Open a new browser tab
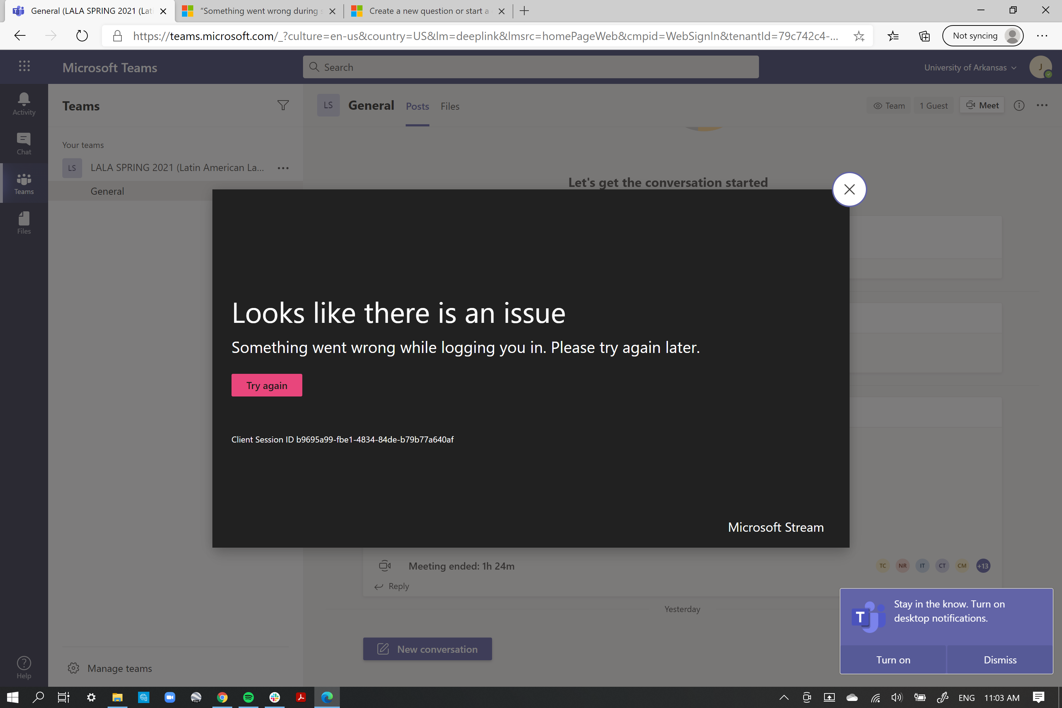 [x=524, y=11]
